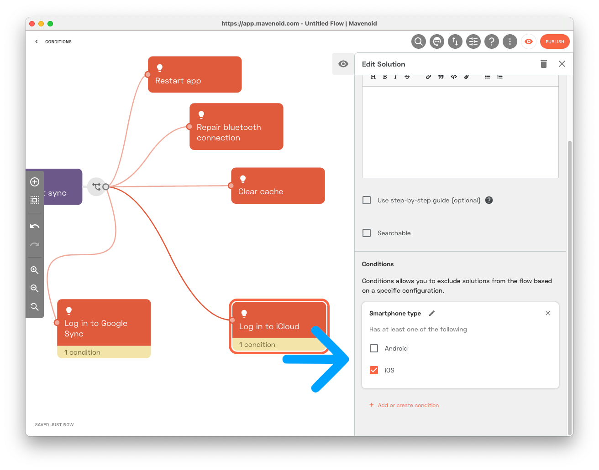Click the Conditions section heading

[378, 264]
